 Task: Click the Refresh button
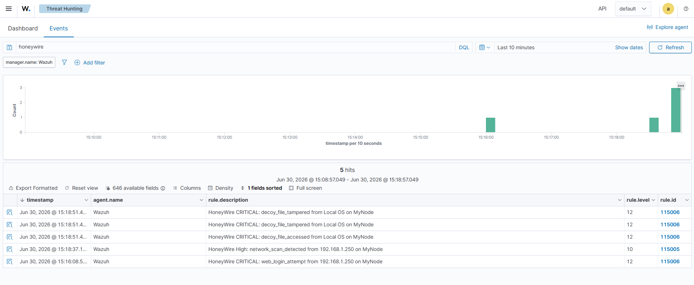pyautogui.click(x=670, y=47)
